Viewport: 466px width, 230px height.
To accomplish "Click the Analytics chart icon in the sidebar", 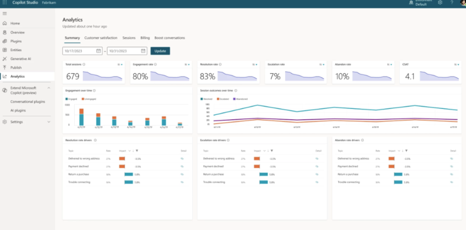I will [4, 76].
